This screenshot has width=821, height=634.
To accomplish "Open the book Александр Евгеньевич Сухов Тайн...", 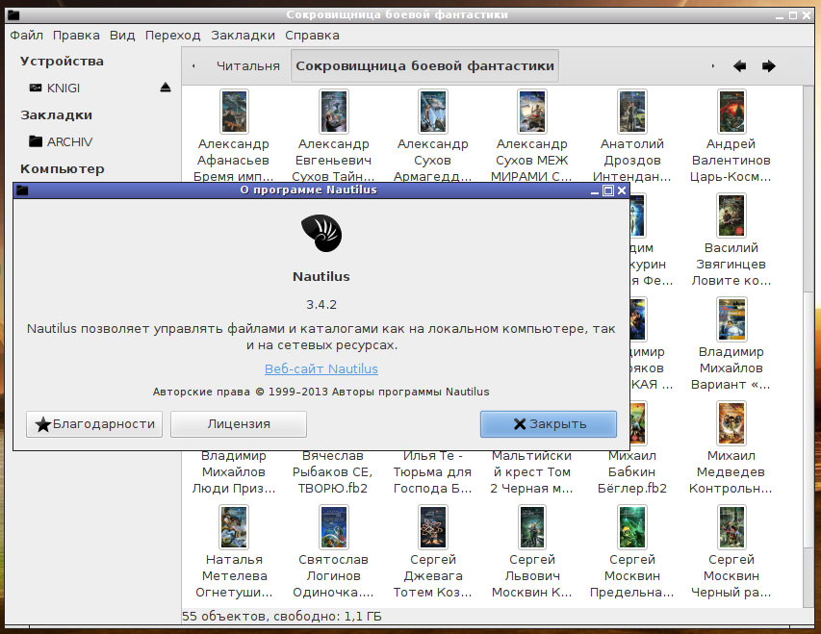I will pyautogui.click(x=334, y=136).
